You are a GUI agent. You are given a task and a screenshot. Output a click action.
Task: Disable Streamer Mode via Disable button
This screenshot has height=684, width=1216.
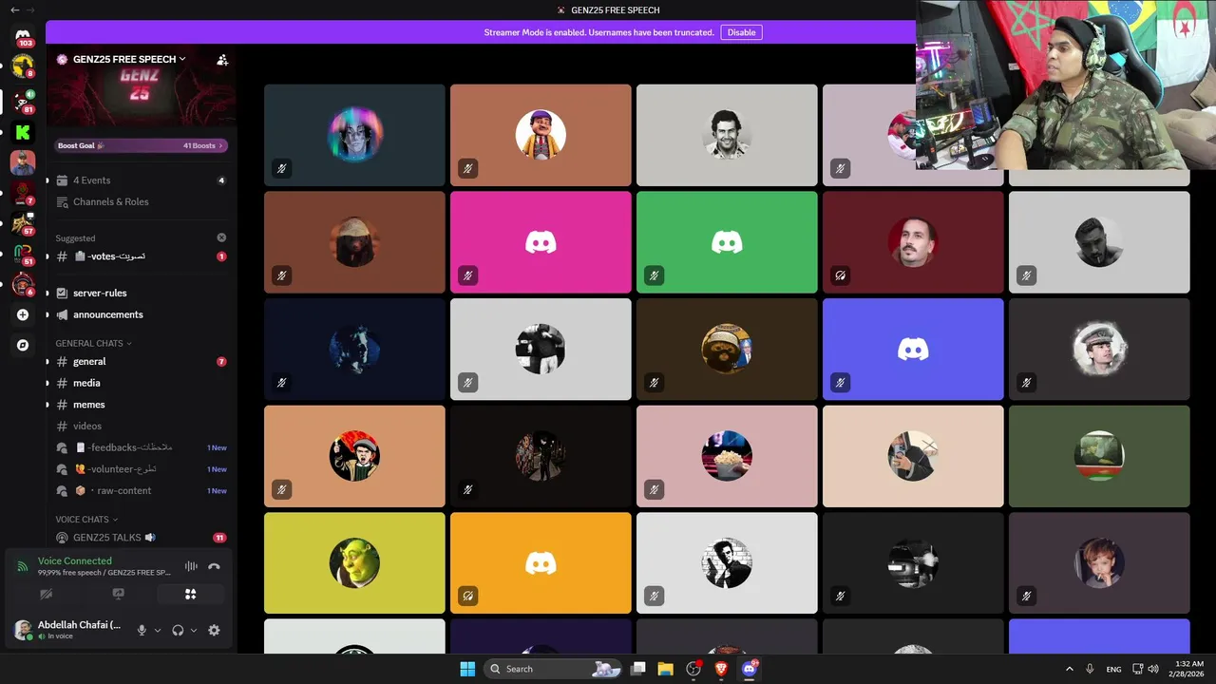(741, 32)
